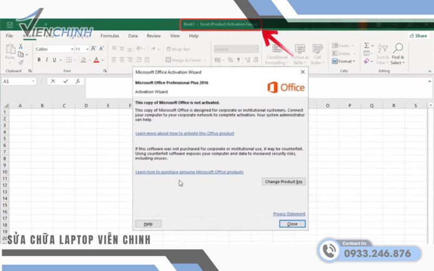Switch to the Formulas tab
434x271 pixels.
click(110, 36)
